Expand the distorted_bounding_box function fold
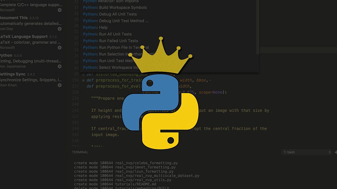 [x=83, y=74]
